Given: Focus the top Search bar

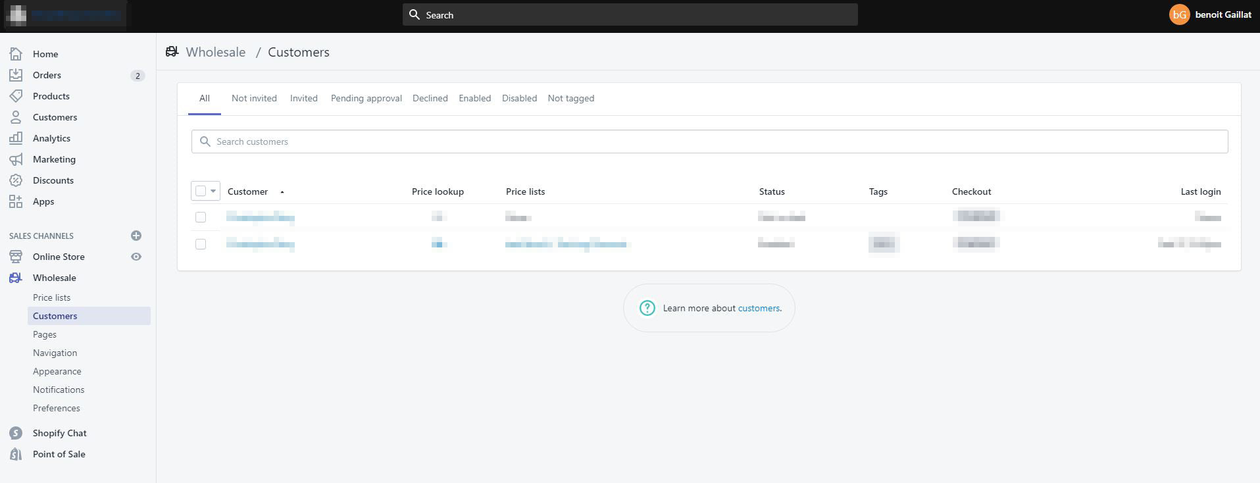Looking at the screenshot, I should click(x=630, y=14).
